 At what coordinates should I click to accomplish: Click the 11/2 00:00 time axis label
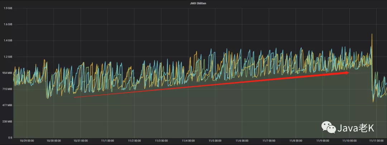pyautogui.click(x=134, y=141)
